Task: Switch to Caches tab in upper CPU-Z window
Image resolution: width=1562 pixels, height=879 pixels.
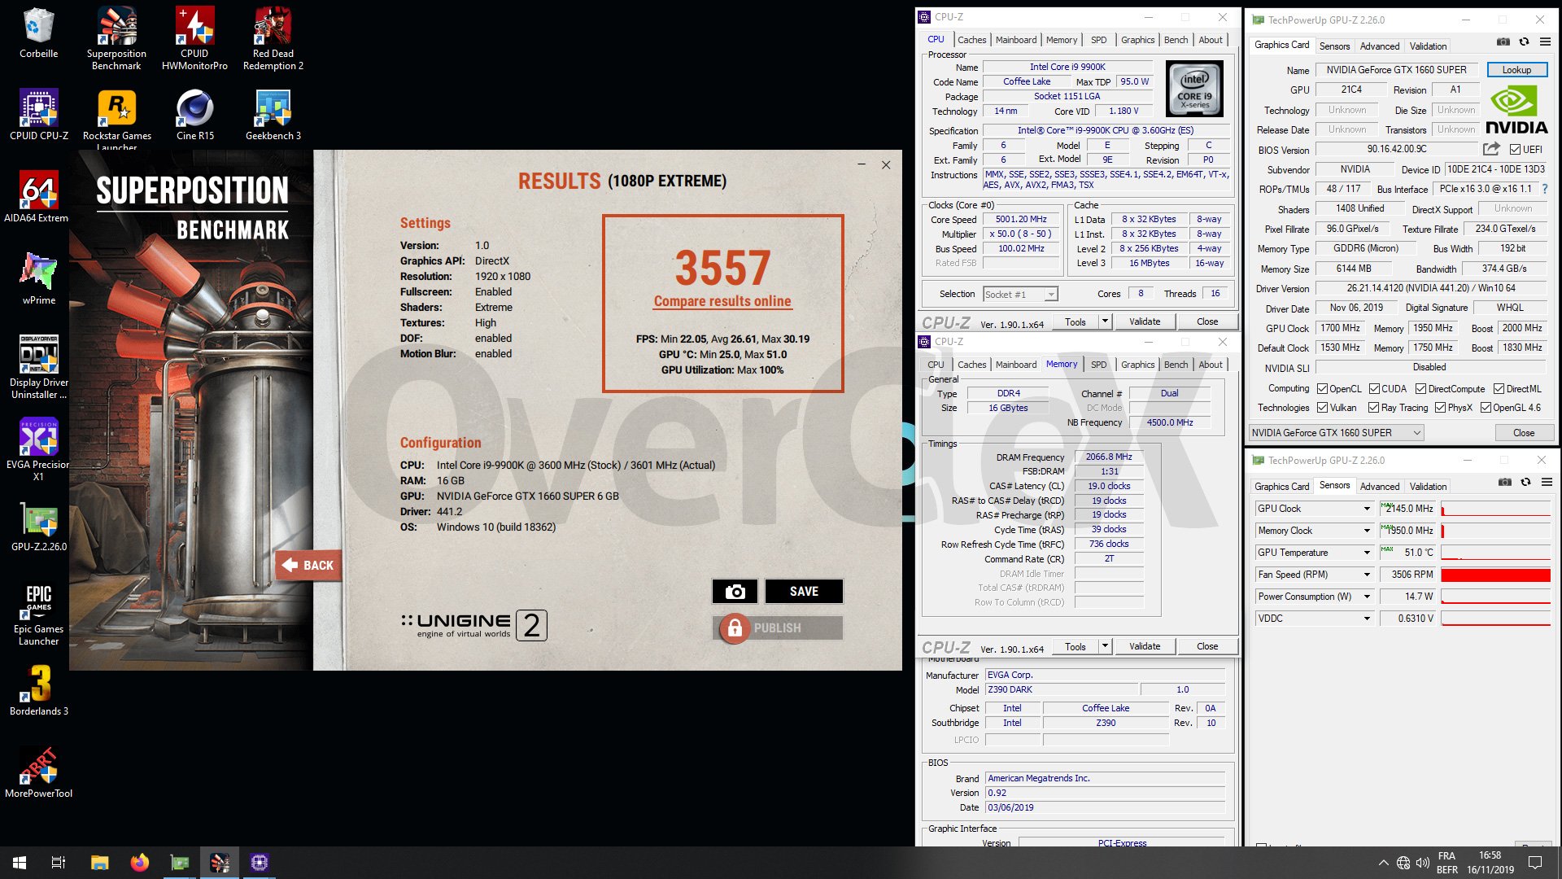Action: (x=971, y=40)
